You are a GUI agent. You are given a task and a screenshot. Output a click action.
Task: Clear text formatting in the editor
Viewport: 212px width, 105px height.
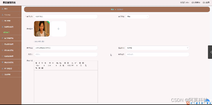86,66
